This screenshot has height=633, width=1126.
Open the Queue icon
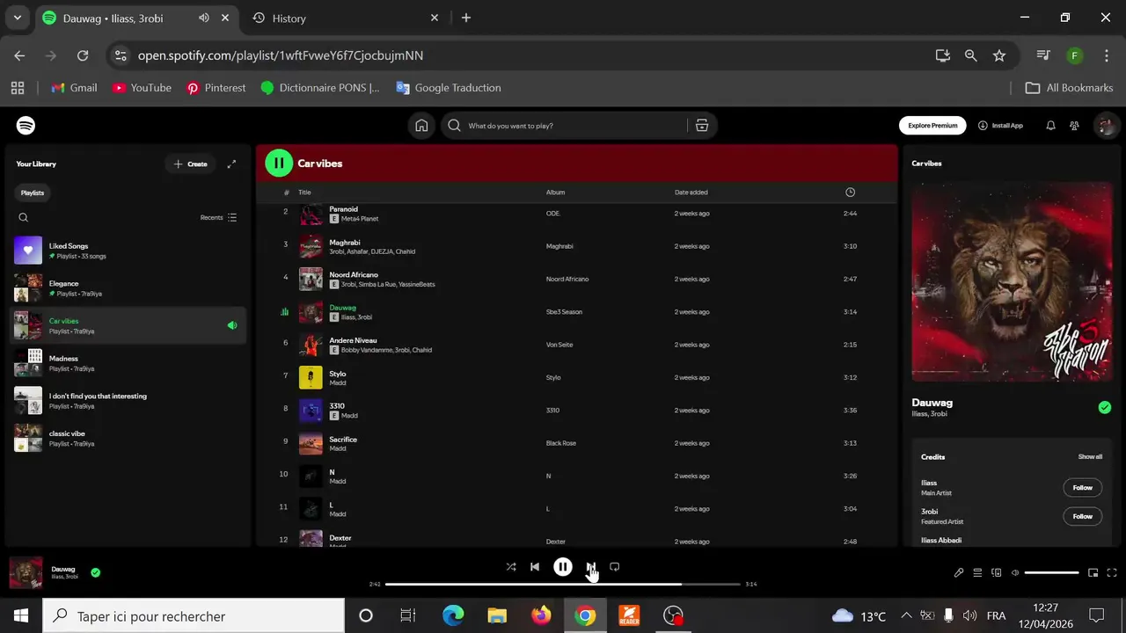977,573
